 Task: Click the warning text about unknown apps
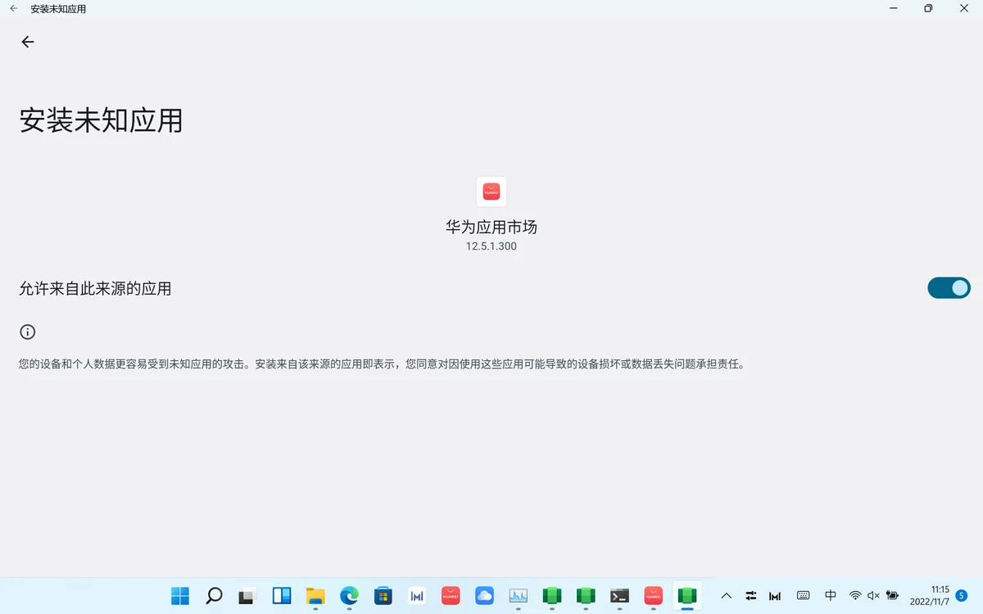[x=382, y=364]
